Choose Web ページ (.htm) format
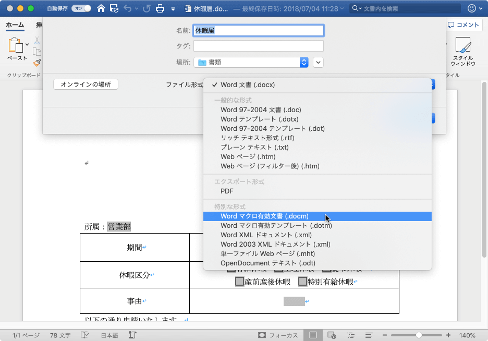The height and width of the screenshot is (341, 488). [x=318, y=157]
